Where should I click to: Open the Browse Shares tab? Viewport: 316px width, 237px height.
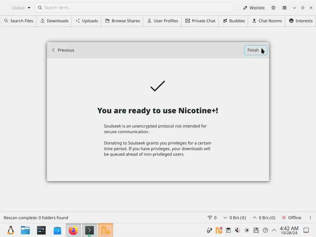pos(123,21)
